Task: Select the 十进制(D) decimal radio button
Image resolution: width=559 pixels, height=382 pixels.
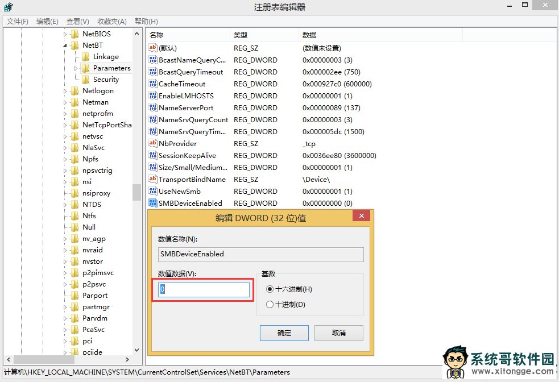Action: pyautogui.click(x=270, y=304)
